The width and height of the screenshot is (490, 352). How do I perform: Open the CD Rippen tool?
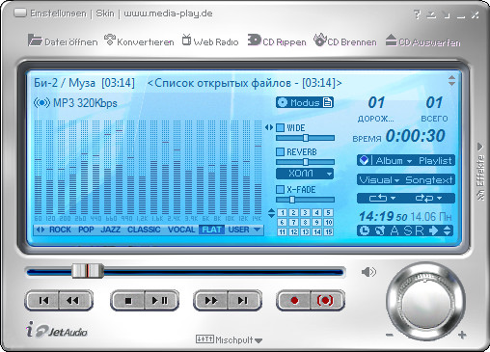point(277,41)
